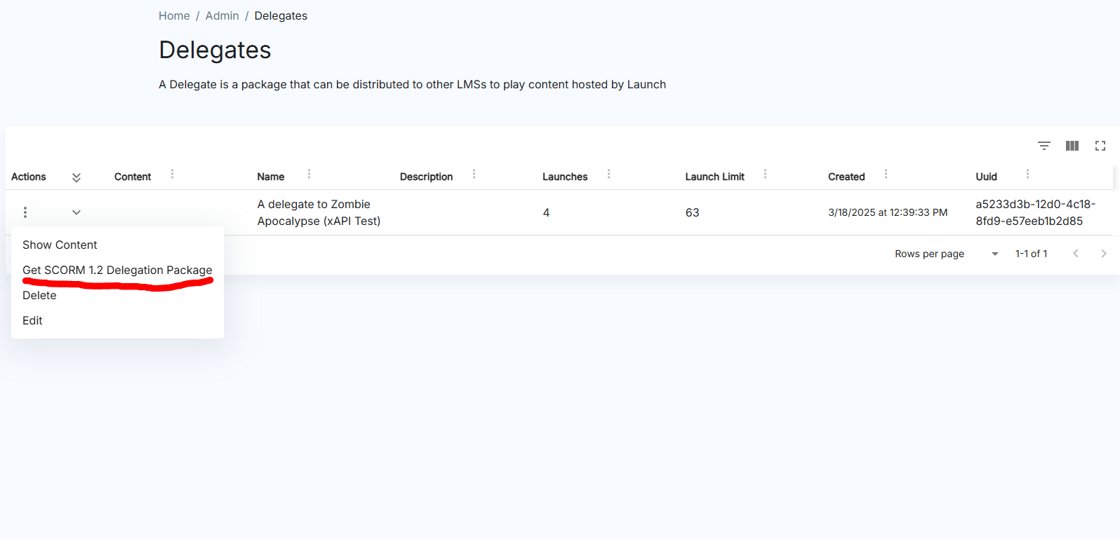Select 'A delegate to Zombie Apocalypse' name cell
Image resolution: width=1120 pixels, height=548 pixels.
(319, 212)
